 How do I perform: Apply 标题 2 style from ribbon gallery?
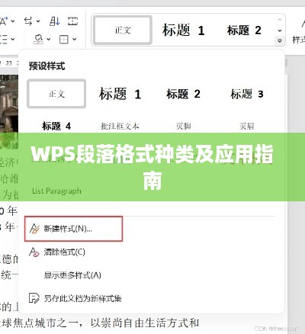[x=244, y=31]
